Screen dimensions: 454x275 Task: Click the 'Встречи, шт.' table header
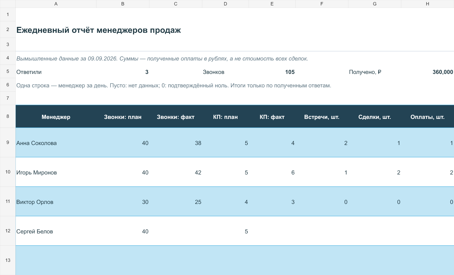[x=322, y=117]
